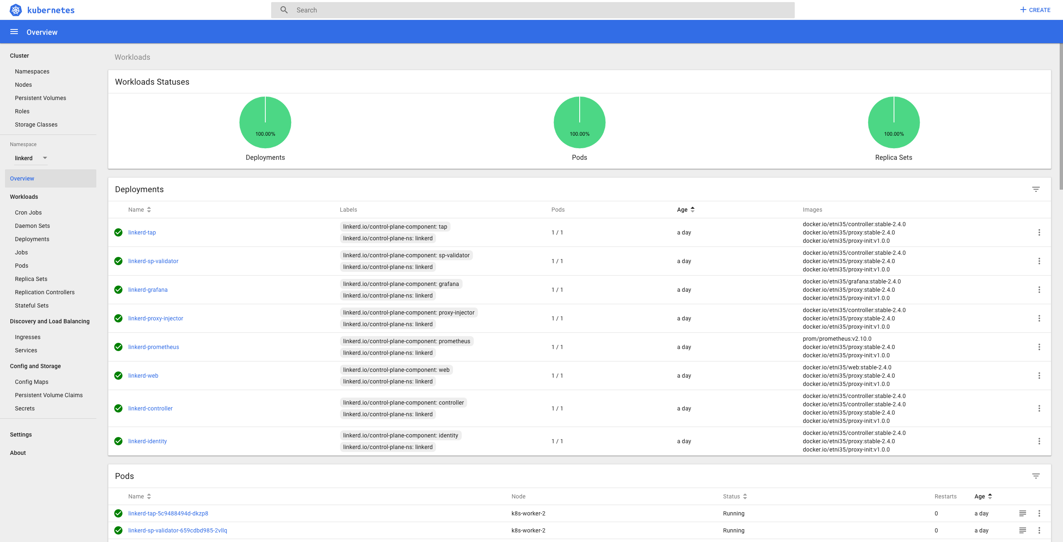Viewport: 1063px width, 542px height.
Task: Toggle Age sort order in Pods table
Action: tap(990, 496)
